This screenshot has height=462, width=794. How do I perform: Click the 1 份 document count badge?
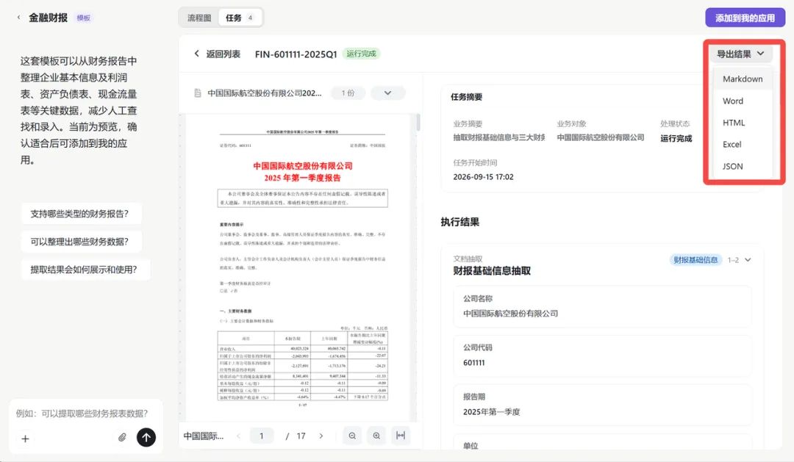click(348, 93)
